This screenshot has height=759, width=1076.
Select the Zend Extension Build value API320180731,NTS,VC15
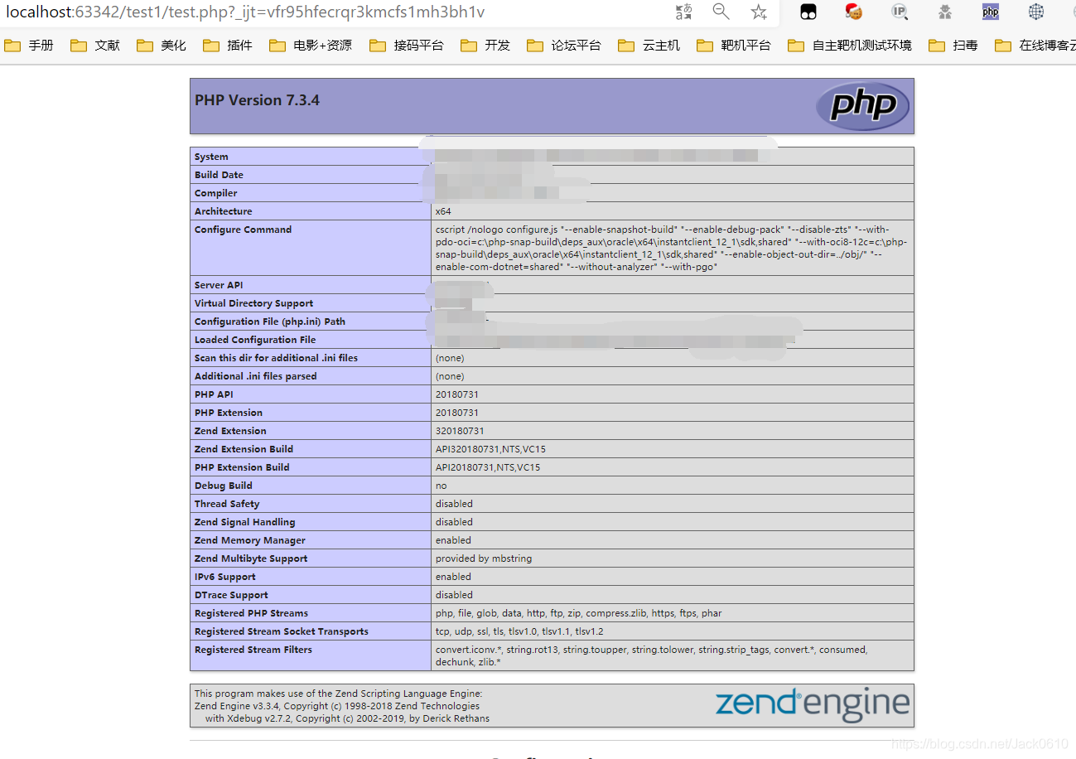[490, 449]
